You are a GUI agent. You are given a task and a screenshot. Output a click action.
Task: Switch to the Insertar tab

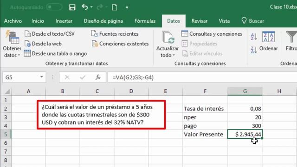(x=64, y=21)
